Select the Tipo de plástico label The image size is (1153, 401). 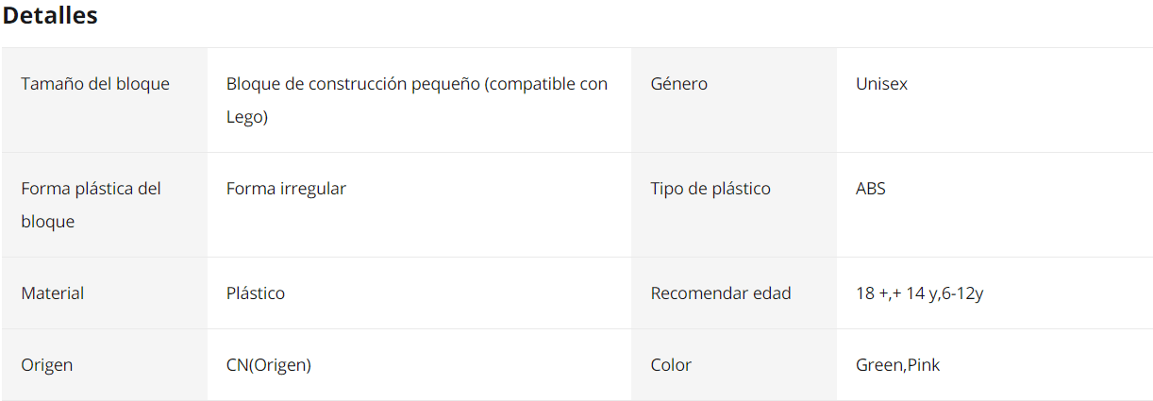coord(710,189)
